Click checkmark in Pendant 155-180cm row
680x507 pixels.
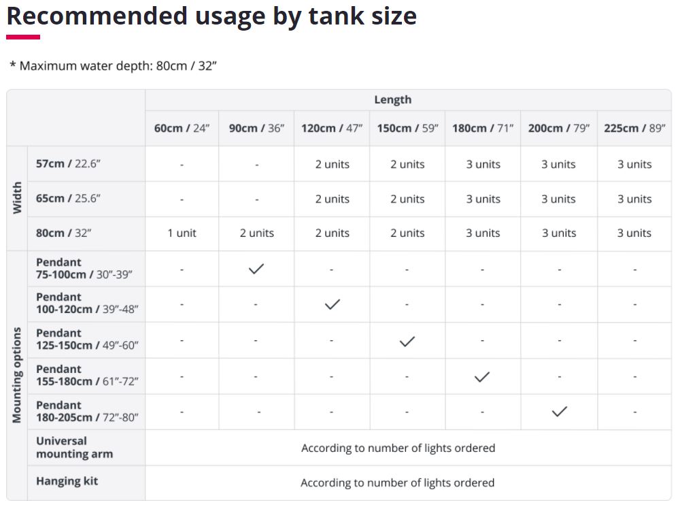[x=482, y=377]
